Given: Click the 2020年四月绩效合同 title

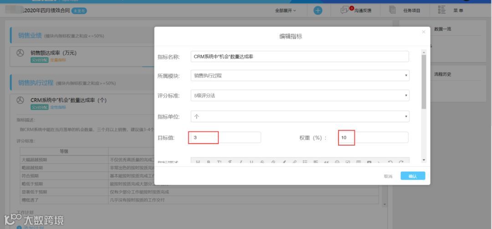Looking at the screenshot, I should click(x=46, y=10).
